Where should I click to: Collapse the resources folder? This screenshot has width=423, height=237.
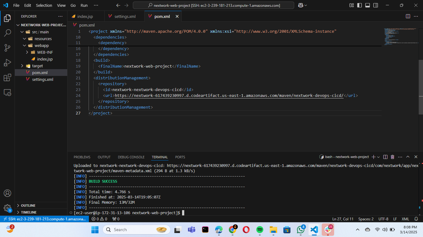(x=41, y=39)
